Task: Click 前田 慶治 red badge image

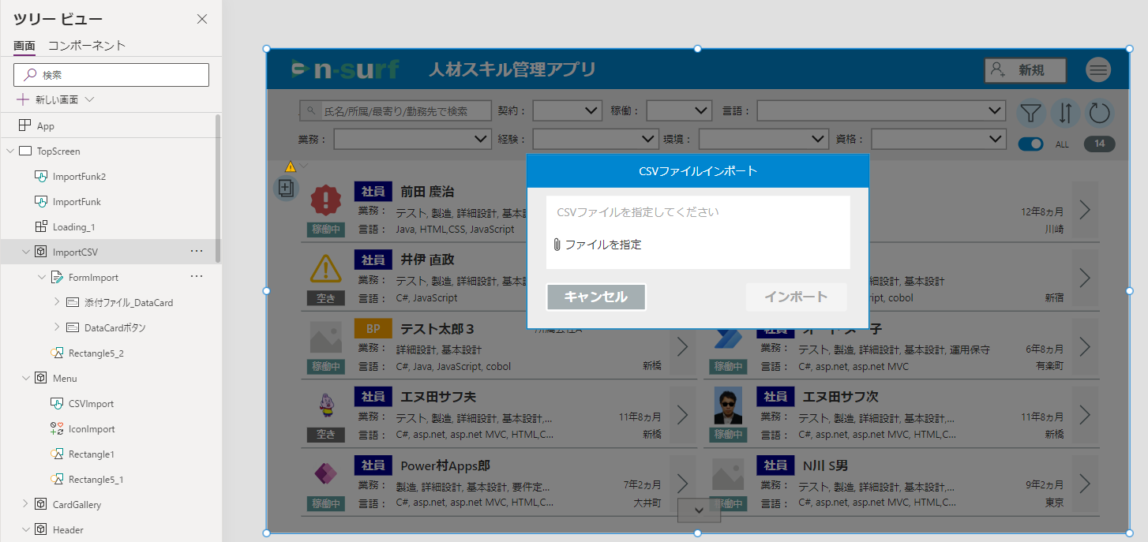Action: [325, 201]
